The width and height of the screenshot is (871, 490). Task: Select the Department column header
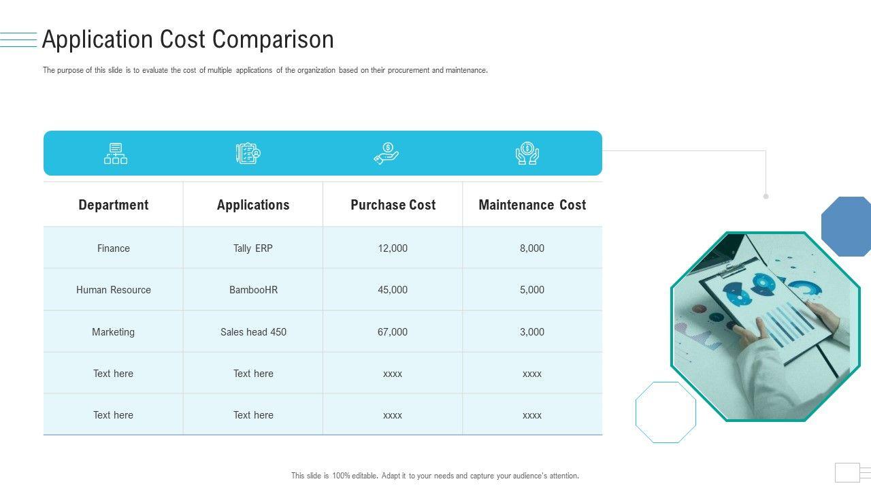114,205
